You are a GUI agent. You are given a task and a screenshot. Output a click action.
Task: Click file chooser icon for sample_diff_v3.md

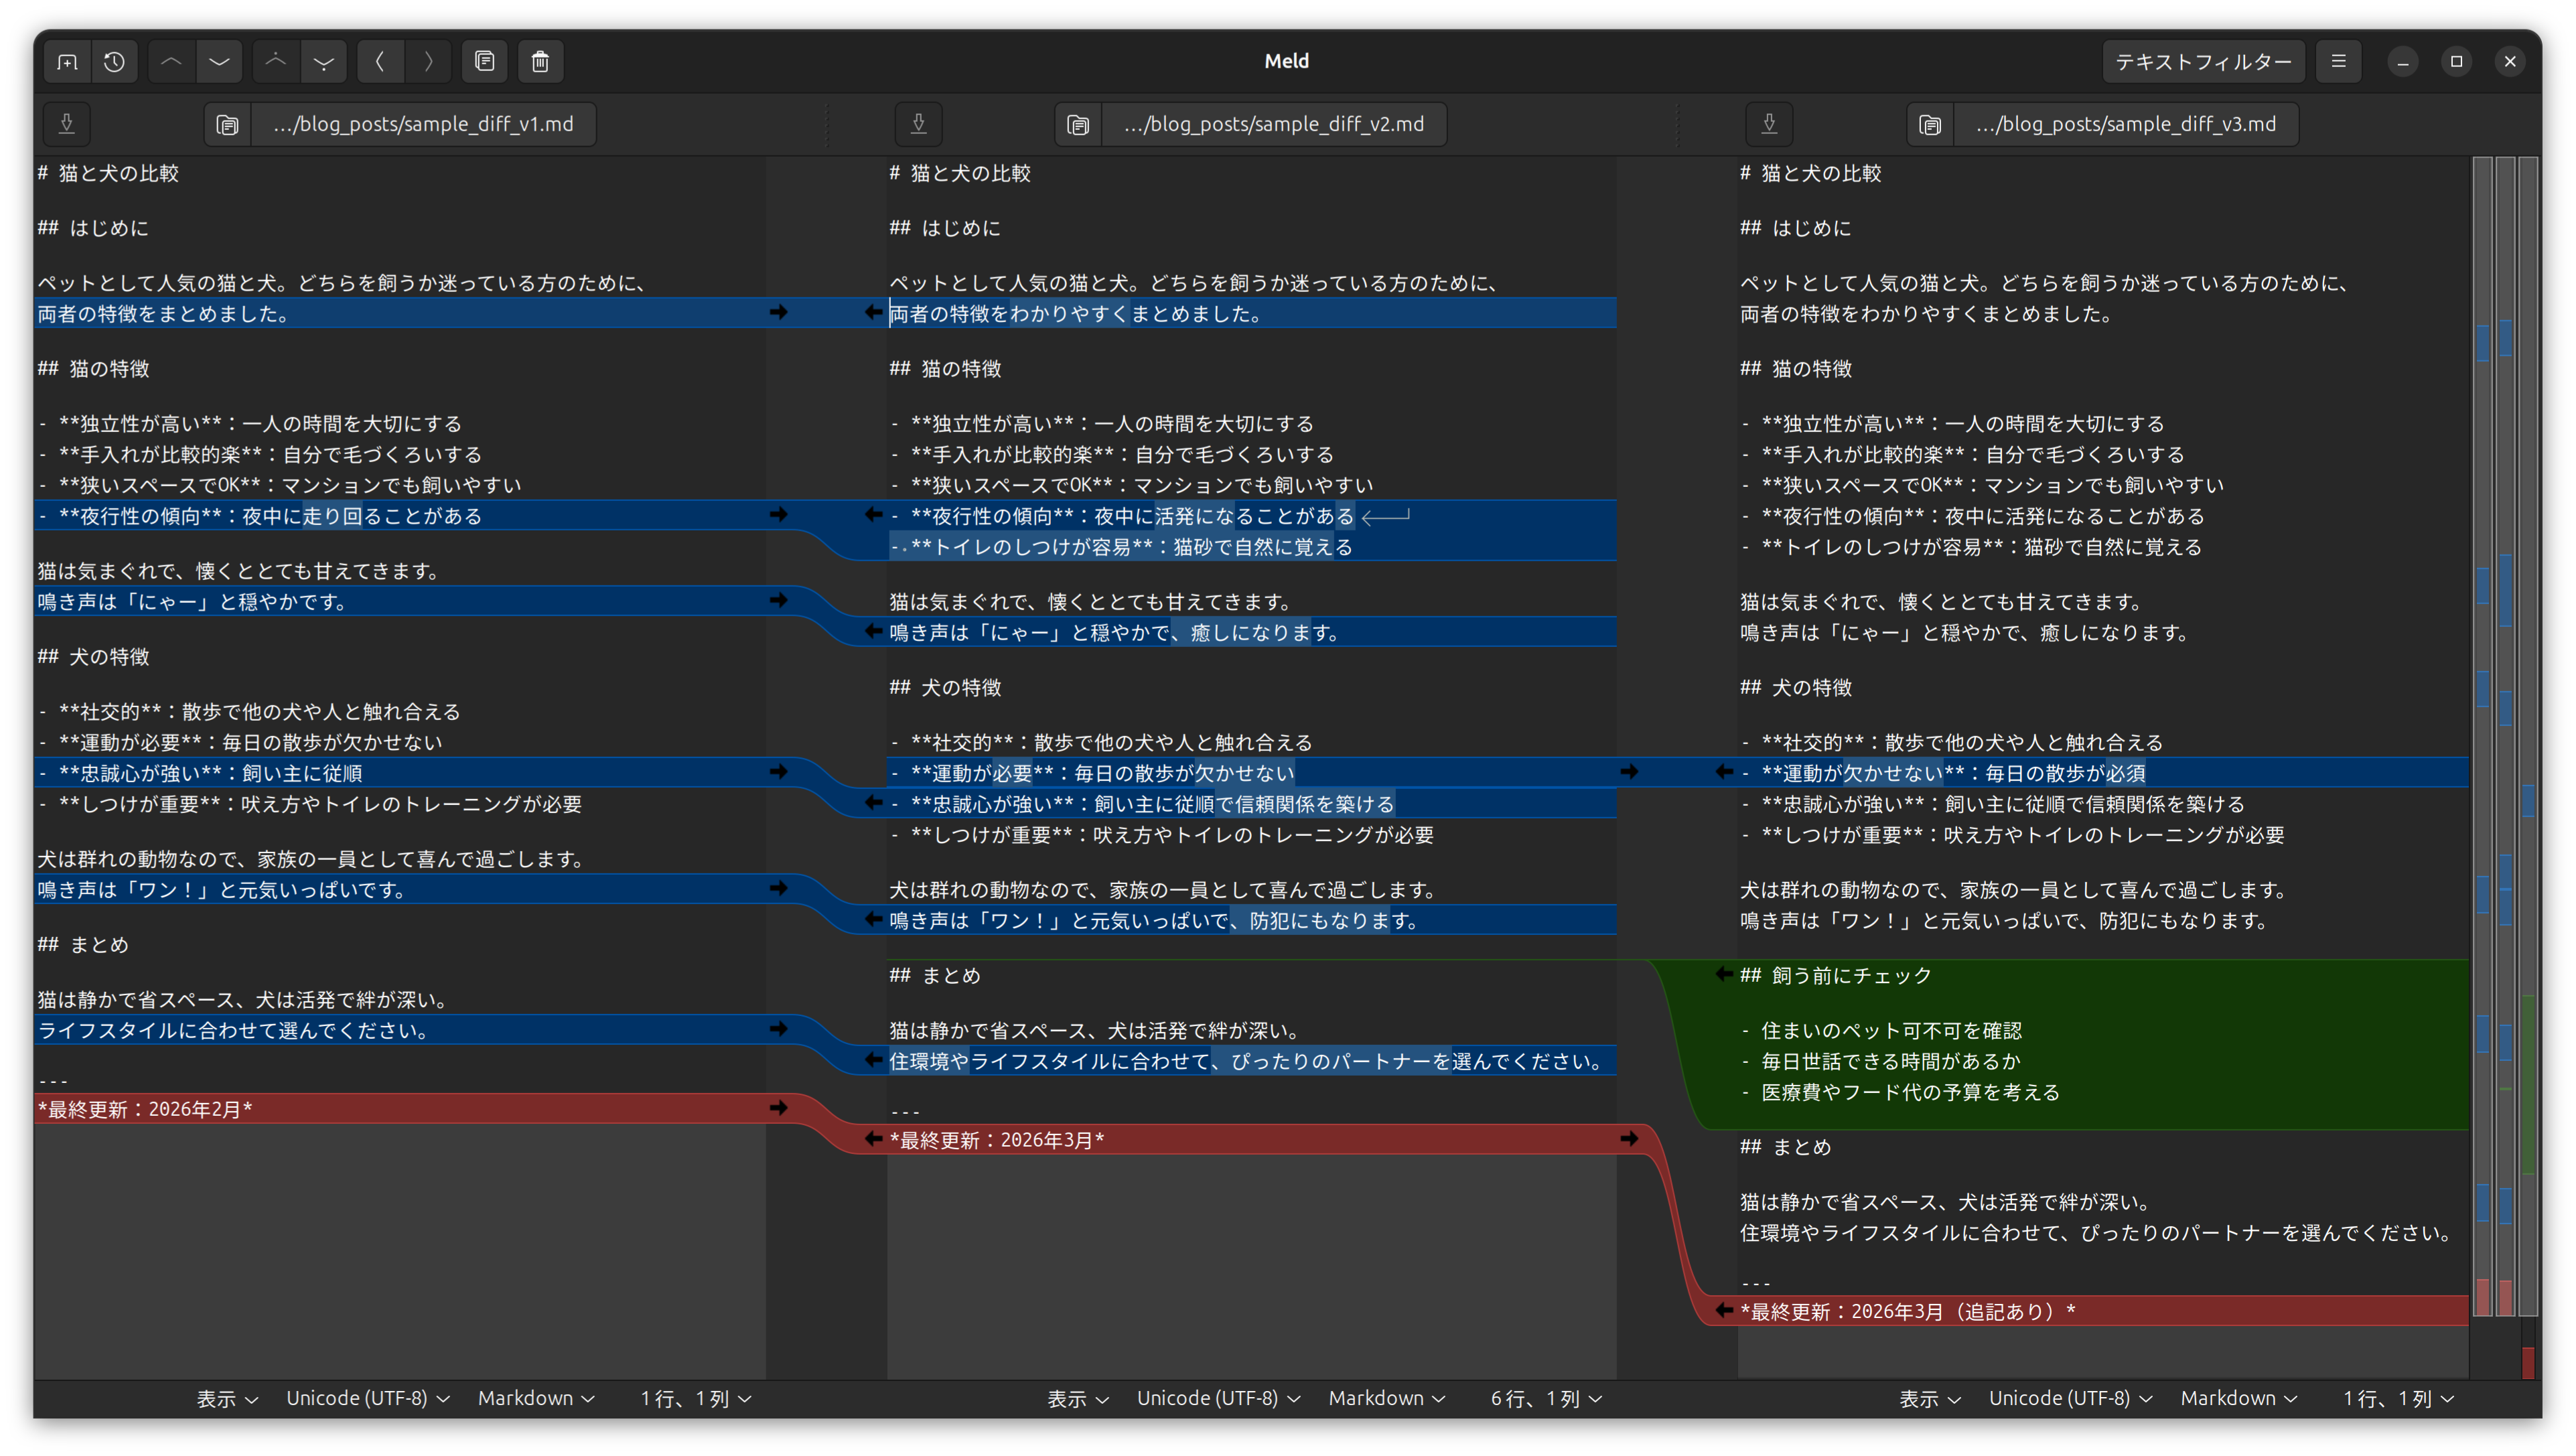click(x=1930, y=124)
